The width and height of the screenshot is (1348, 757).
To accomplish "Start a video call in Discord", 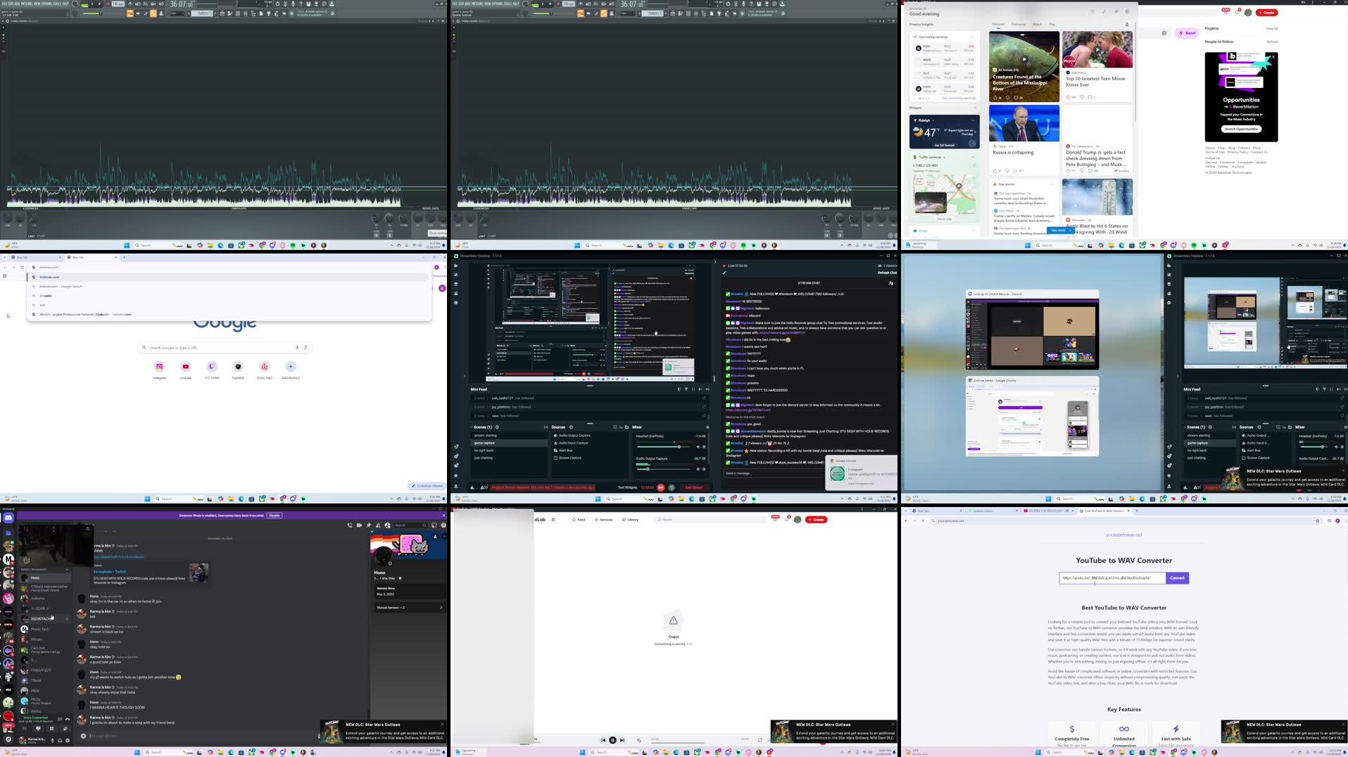I will pos(359,525).
